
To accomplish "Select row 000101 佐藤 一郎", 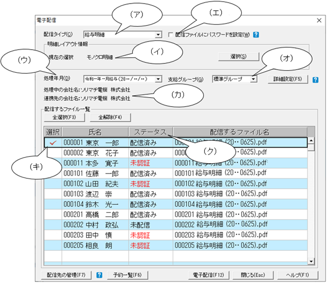I will (176, 173).
